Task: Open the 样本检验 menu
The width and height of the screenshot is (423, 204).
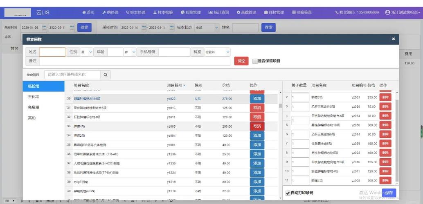Action: click(x=163, y=12)
